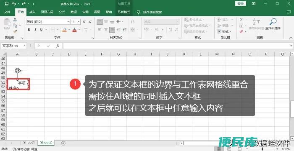Open the 文件 menu tab
Viewport: 294px width, 151px height.
(x=7, y=12)
